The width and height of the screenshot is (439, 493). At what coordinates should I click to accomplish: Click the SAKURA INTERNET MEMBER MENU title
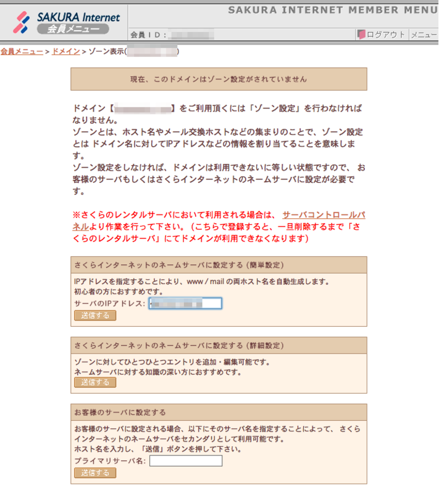(x=333, y=10)
